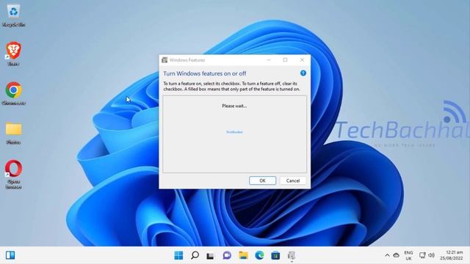Minimize the Windows Features window
This screenshot has width=470, height=264.
click(269, 60)
